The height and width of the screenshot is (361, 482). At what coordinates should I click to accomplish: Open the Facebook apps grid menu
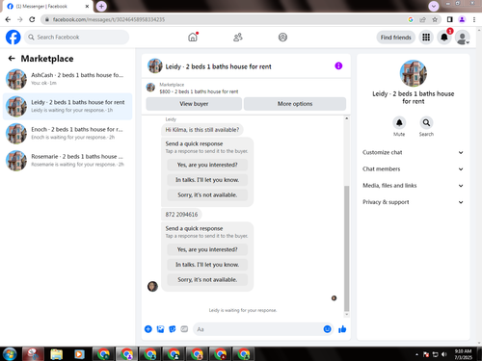[x=426, y=38]
